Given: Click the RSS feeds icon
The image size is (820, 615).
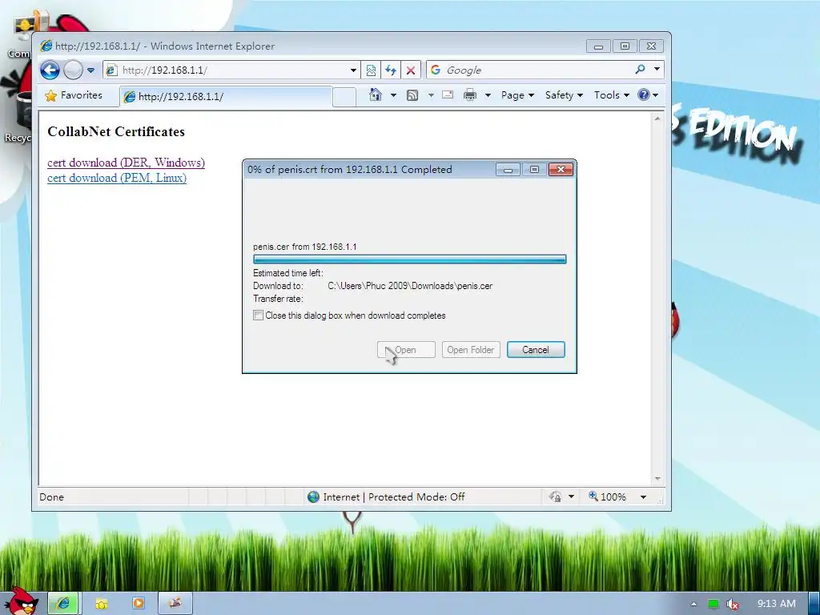Looking at the screenshot, I should (412, 95).
